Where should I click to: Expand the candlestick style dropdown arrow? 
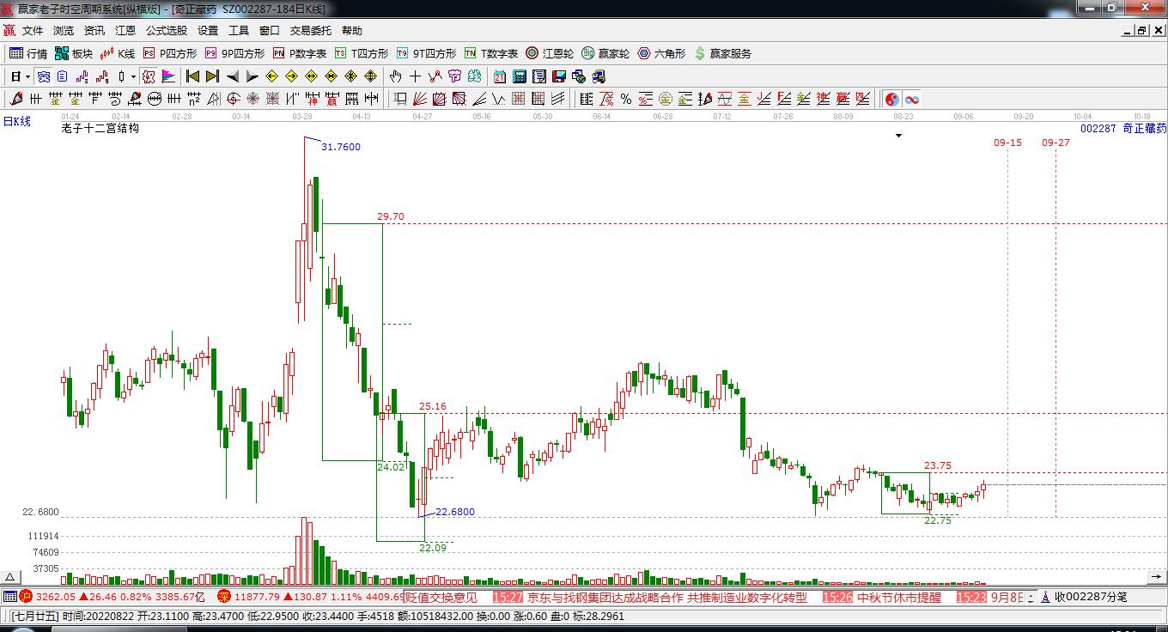point(133,76)
